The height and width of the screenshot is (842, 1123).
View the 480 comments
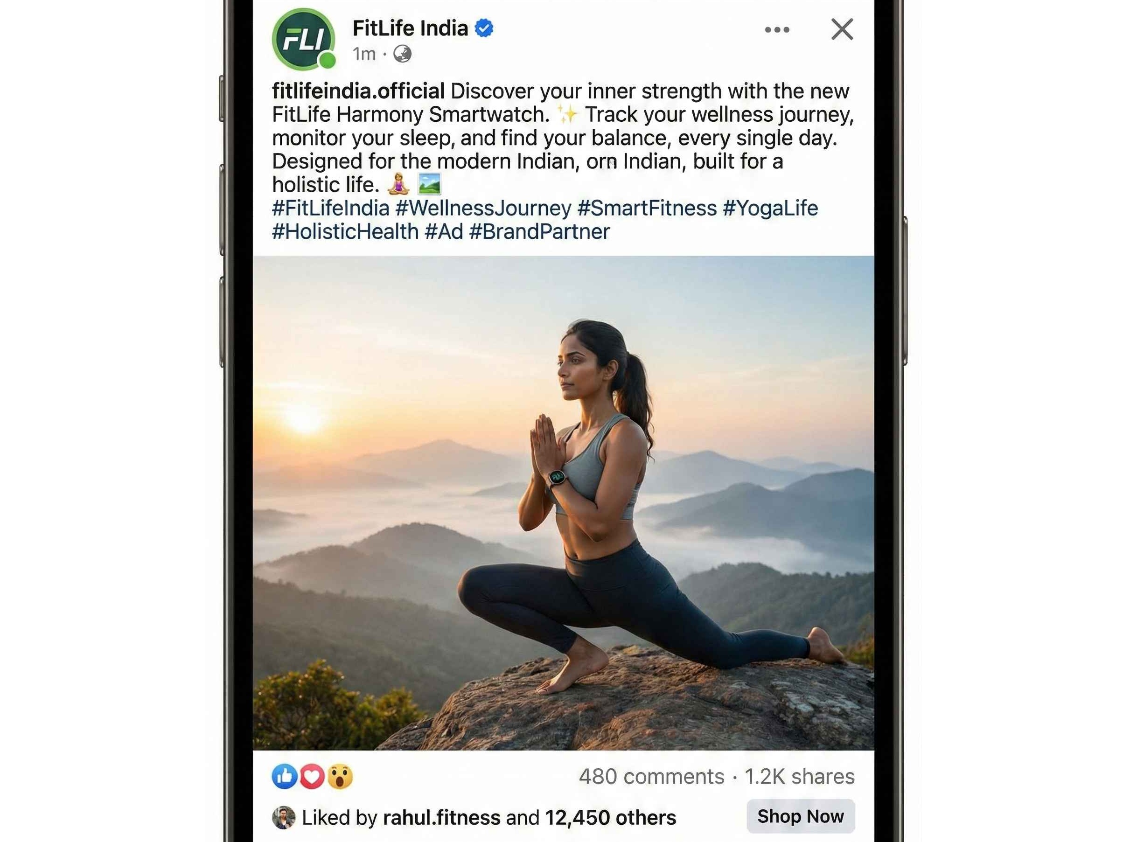[651, 777]
